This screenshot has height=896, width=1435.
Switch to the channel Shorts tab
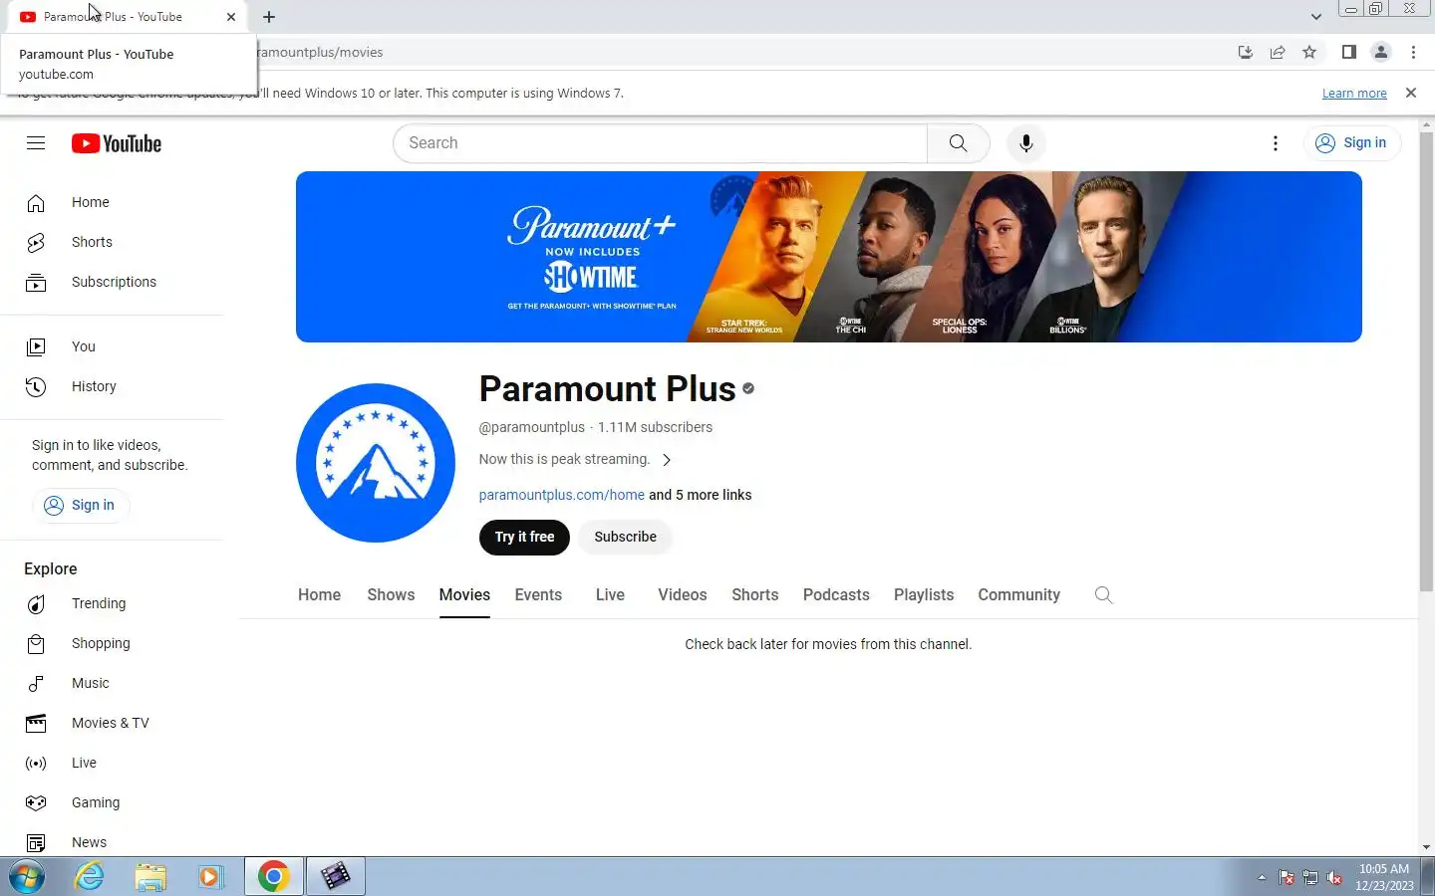(755, 594)
